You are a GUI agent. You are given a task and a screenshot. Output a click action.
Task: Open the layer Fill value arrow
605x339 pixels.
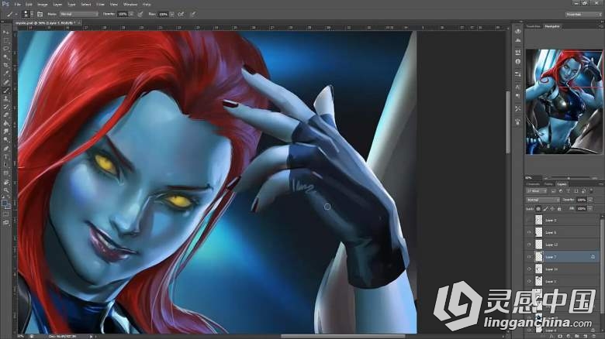tap(590, 208)
